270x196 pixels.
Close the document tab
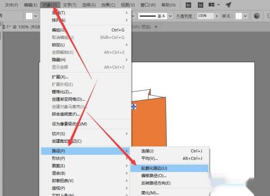156,27
